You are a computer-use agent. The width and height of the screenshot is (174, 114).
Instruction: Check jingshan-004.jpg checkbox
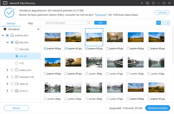[45, 74]
